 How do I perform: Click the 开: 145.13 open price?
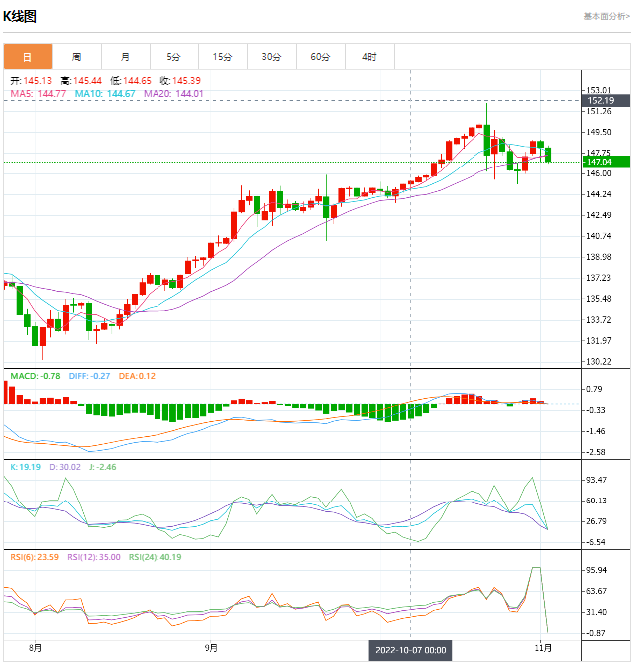tap(31, 80)
